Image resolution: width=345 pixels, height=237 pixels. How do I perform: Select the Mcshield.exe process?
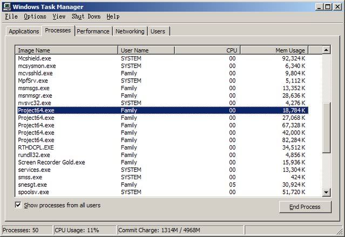coord(163,58)
